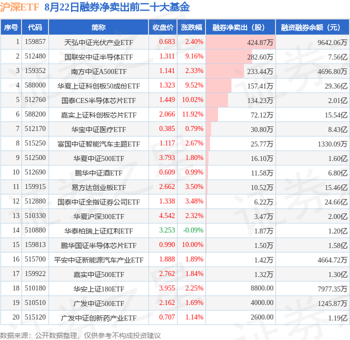Click the closing price 2.066
Image resolution: width=350 pixels, height=340 pixels.
[167, 114]
